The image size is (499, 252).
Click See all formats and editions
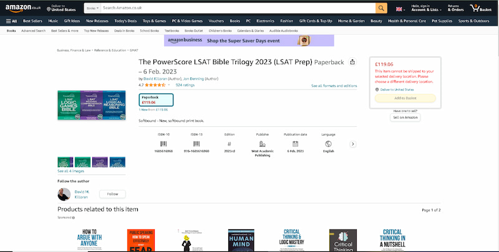click(x=334, y=86)
